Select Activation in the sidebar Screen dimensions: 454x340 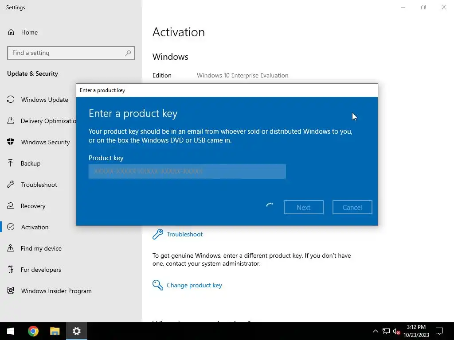pyautogui.click(x=35, y=227)
